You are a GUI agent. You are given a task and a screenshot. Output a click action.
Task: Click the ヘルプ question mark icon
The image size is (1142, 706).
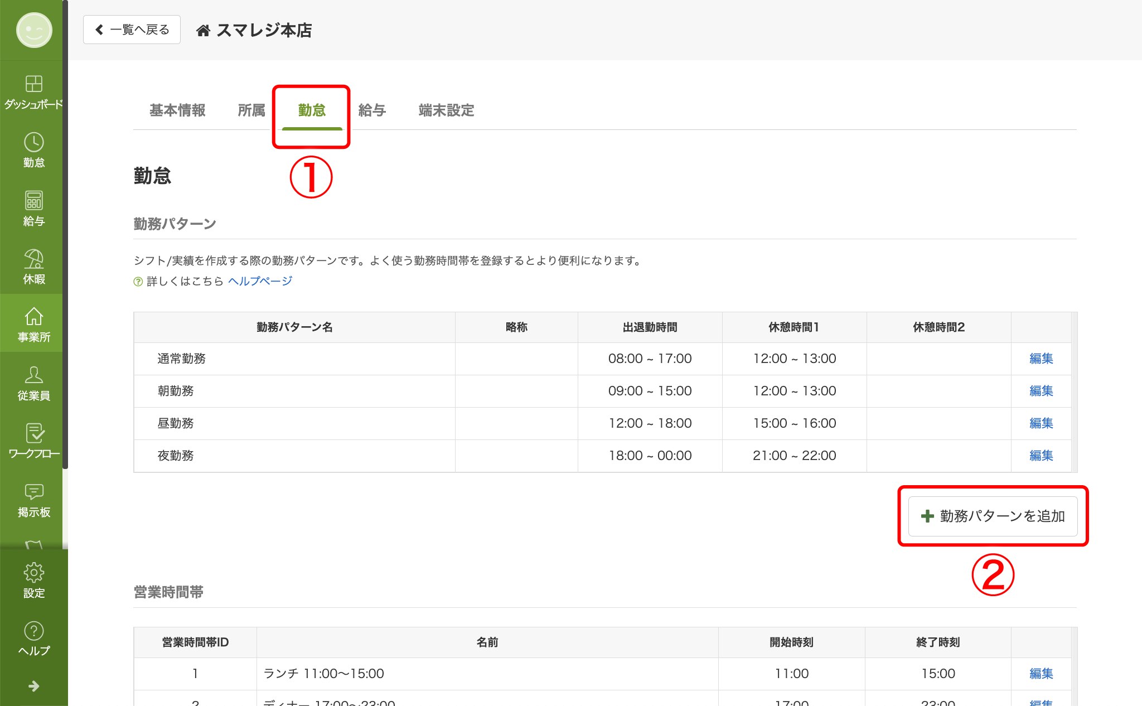click(33, 631)
